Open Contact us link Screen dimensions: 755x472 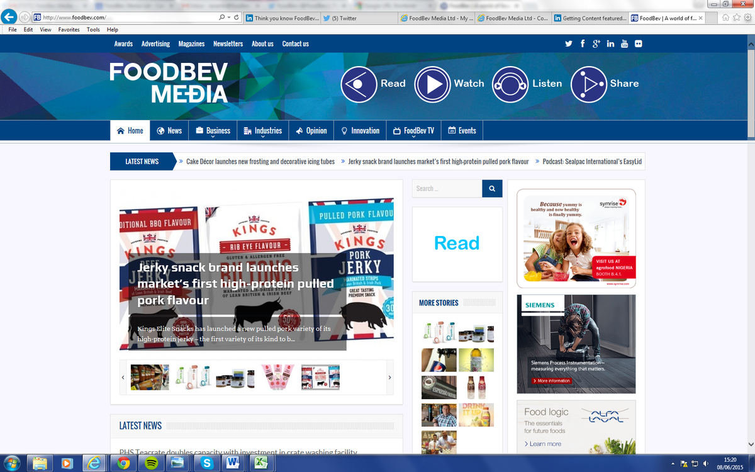tap(295, 43)
